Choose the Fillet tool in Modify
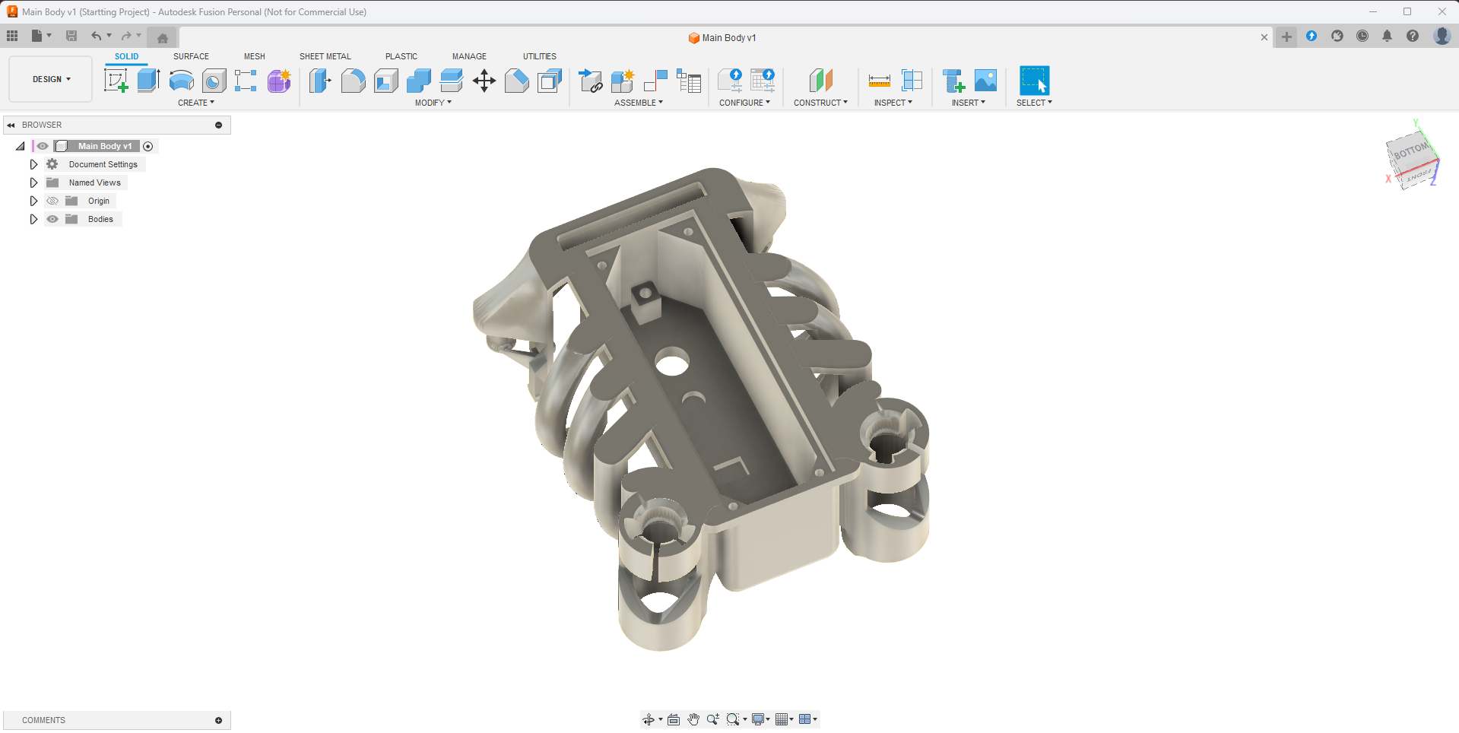Viewport: 1459px width, 733px height. pyautogui.click(x=353, y=81)
